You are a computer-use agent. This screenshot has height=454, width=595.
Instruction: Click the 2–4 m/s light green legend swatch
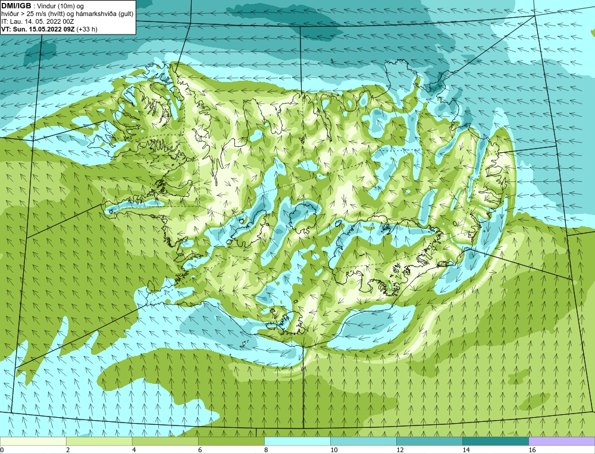pyautogui.click(x=99, y=441)
